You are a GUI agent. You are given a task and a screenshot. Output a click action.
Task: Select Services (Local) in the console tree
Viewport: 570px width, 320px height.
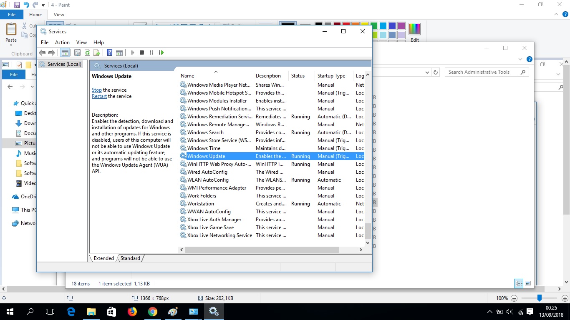coord(61,64)
